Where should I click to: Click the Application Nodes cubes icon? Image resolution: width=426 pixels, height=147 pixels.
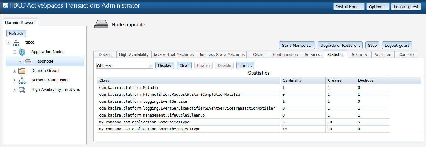click(x=22, y=52)
